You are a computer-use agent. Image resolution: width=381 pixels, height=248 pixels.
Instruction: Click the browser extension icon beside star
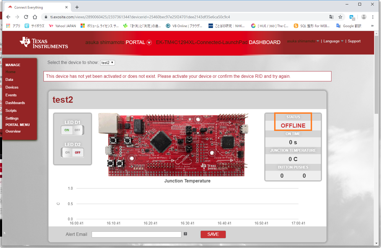352,17
